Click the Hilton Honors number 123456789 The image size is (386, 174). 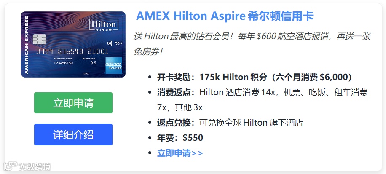point(63,61)
